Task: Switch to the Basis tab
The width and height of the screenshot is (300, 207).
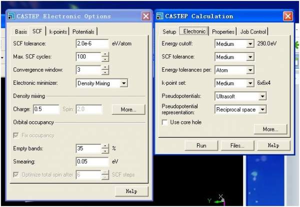Action: point(21,31)
